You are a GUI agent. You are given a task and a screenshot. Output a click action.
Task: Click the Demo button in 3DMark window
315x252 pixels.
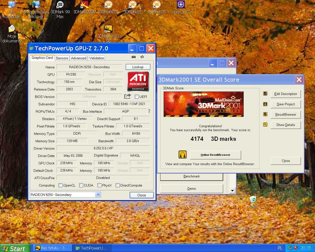192,189
